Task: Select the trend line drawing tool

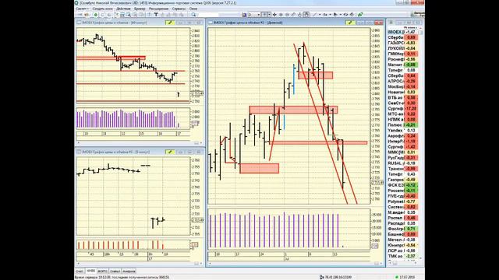Action: pos(314,15)
